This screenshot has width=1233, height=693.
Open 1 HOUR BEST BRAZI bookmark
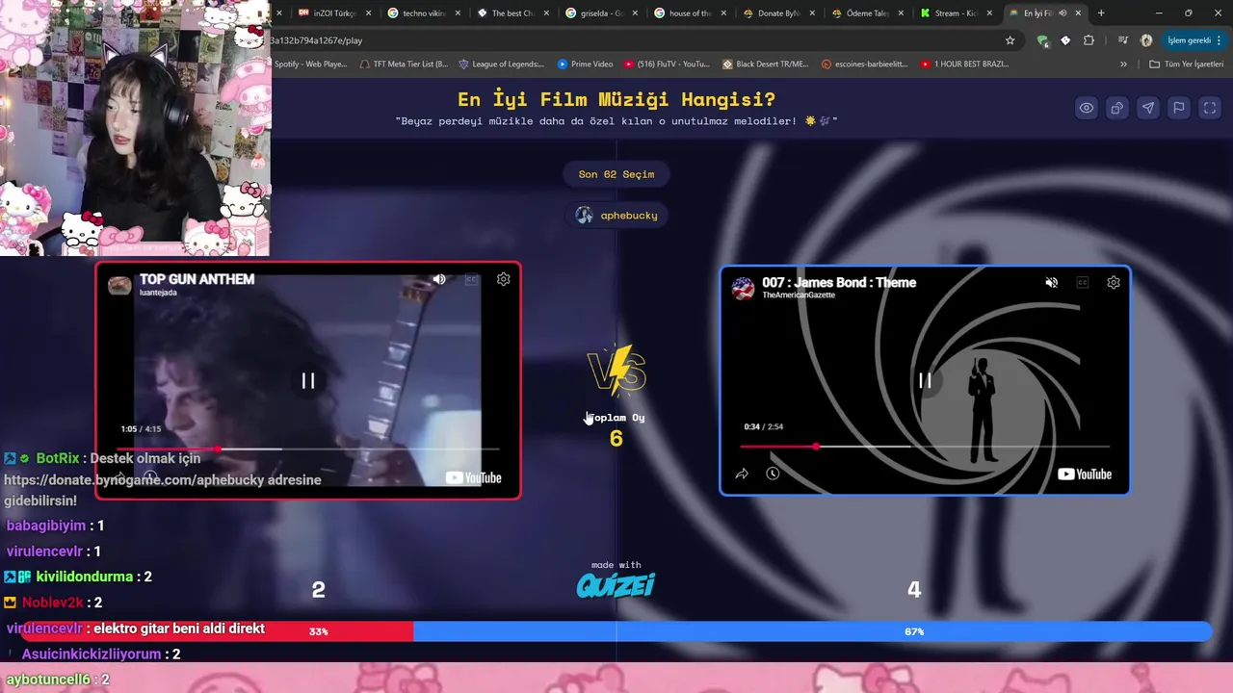point(965,64)
